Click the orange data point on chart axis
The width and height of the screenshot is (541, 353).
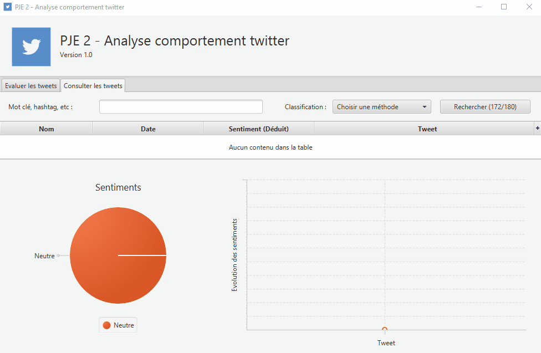pos(385,330)
